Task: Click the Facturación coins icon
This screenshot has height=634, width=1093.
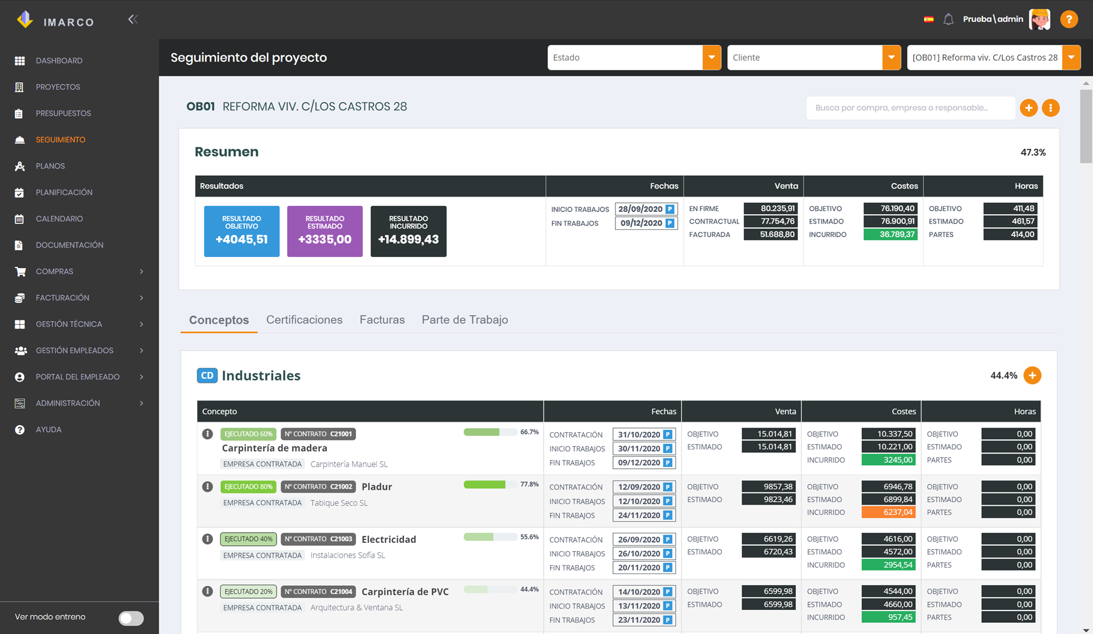Action: pyautogui.click(x=19, y=298)
